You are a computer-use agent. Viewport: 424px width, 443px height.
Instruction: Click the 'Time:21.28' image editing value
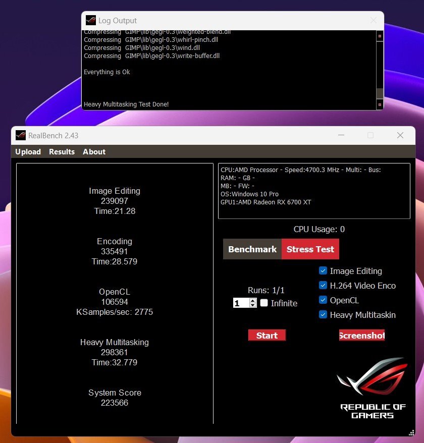click(115, 211)
